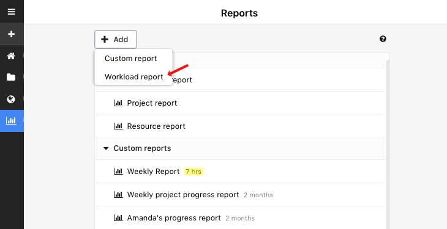Open the Project report
Viewport: 447px width, 229px height.
point(152,103)
